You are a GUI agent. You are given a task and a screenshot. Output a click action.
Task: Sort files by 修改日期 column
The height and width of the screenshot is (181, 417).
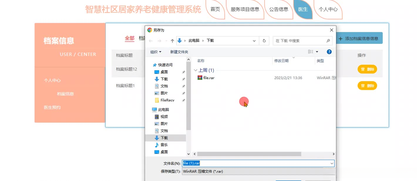click(281, 61)
